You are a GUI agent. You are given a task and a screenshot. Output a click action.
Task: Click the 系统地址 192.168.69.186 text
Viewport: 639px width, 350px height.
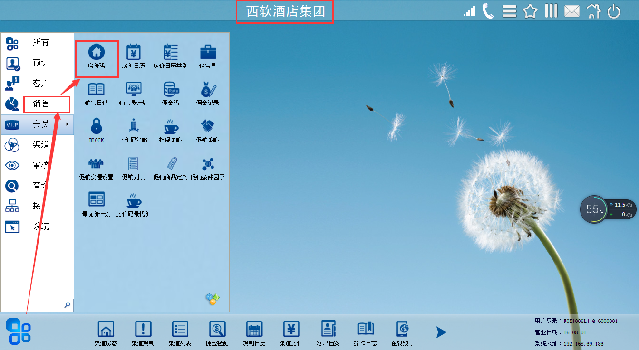click(x=569, y=344)
